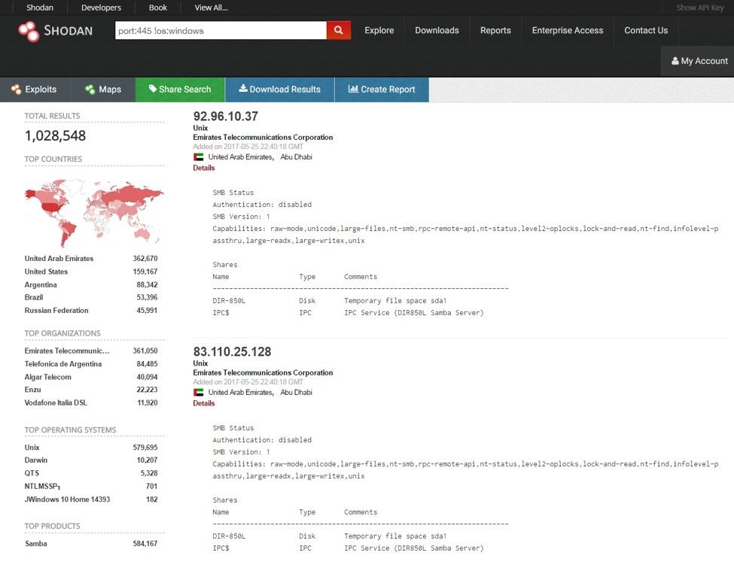Click the Create Report chart icon

(353, 89)
